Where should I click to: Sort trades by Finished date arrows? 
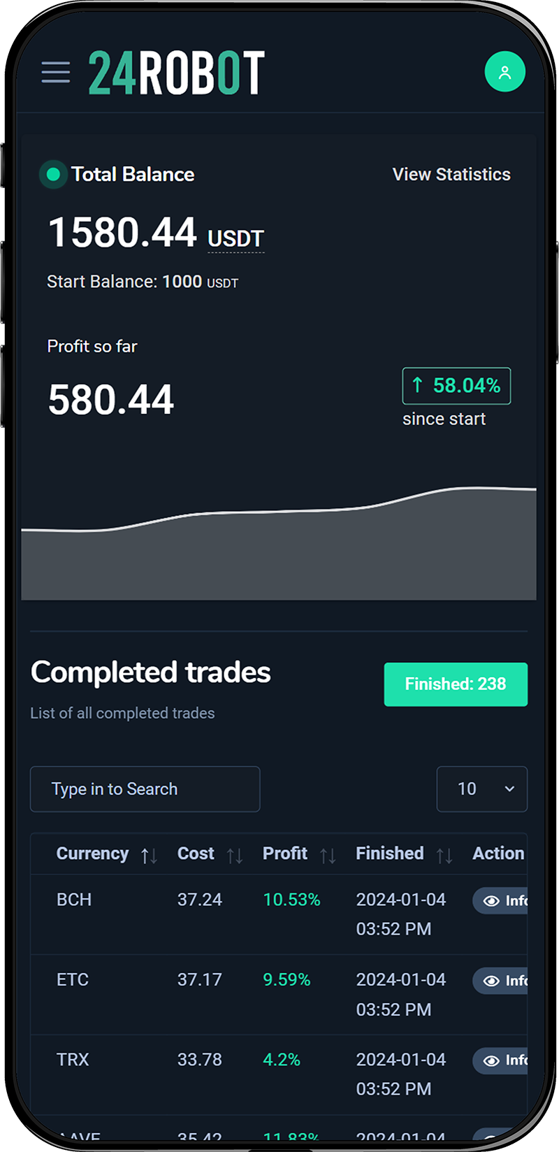pos(444,856)
